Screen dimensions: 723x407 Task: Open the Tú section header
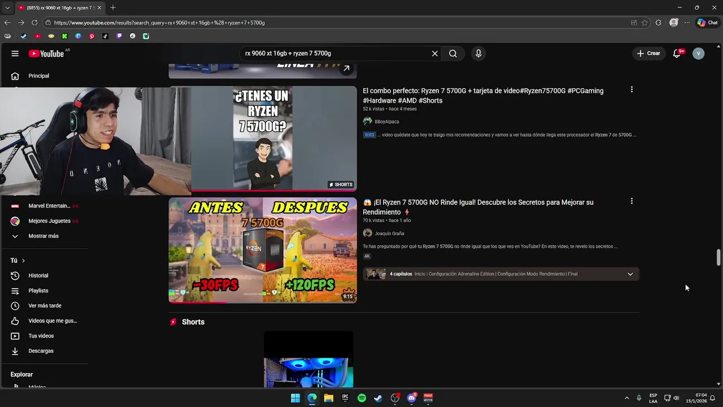click(x=18, y=261)
